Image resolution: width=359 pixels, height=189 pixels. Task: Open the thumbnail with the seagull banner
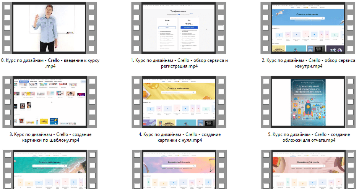coord(308,27)
